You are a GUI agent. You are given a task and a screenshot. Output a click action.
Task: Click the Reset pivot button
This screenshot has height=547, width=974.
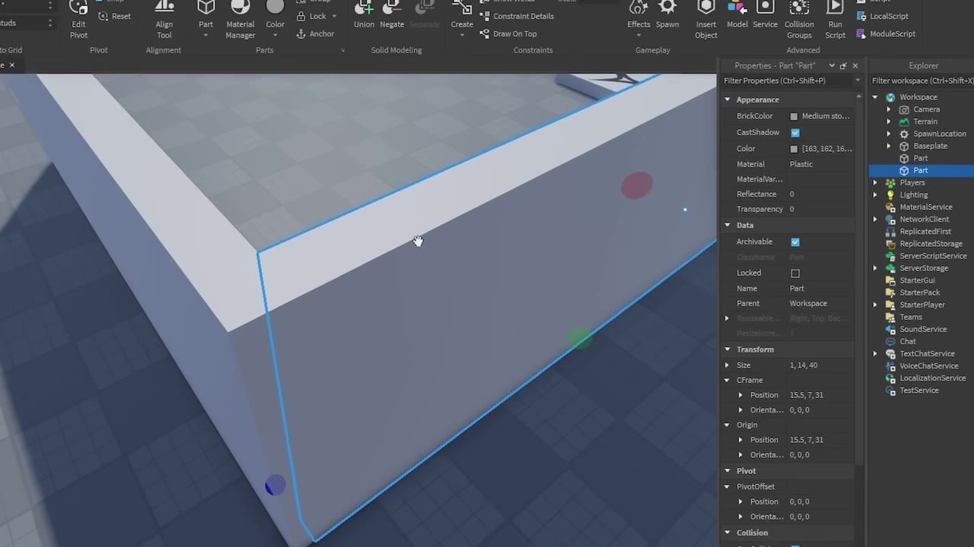[114, 16]
